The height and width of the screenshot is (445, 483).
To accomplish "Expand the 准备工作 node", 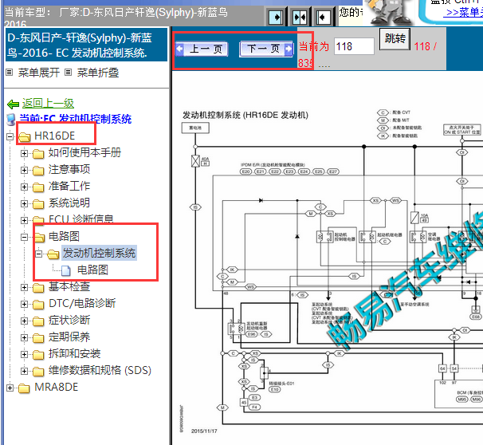I will pyautogui.click(x=24, y=187).
